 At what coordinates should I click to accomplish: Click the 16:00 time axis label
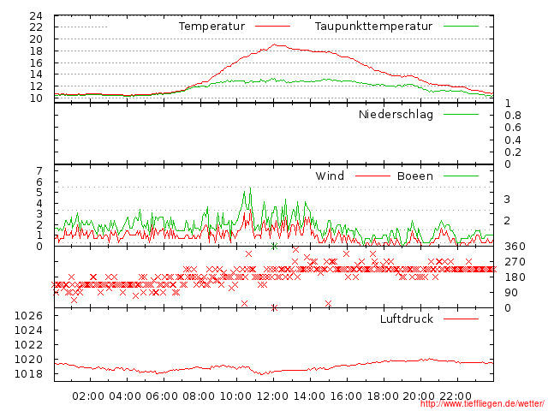(x=346, y=396)
